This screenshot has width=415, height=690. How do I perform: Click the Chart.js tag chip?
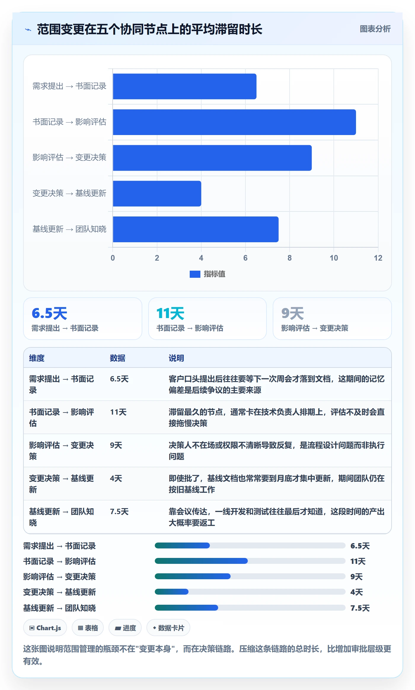coord(45,628)
